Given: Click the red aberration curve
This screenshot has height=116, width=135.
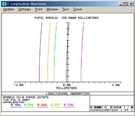Looking at the screenshot, I should coord(40,52).
